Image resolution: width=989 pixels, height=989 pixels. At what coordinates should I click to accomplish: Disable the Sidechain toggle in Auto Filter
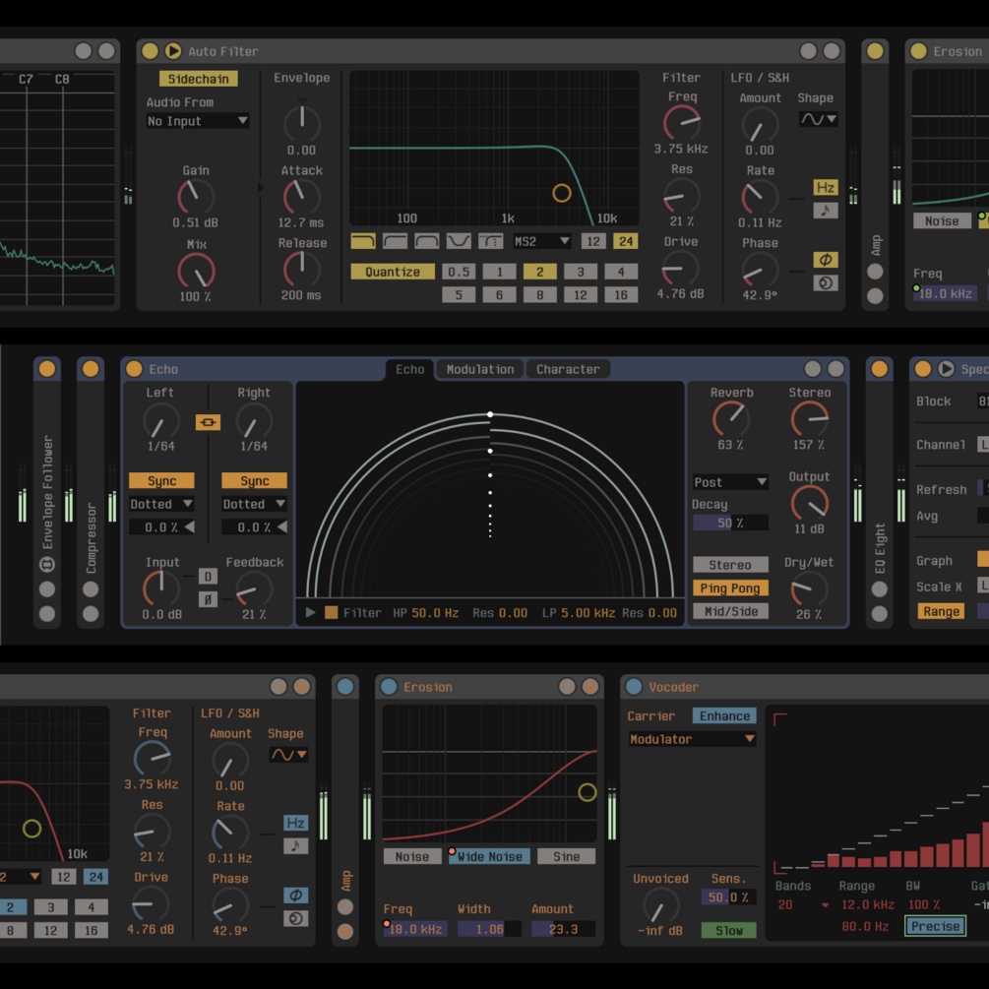pyautogui.click(x=198, y=79)
